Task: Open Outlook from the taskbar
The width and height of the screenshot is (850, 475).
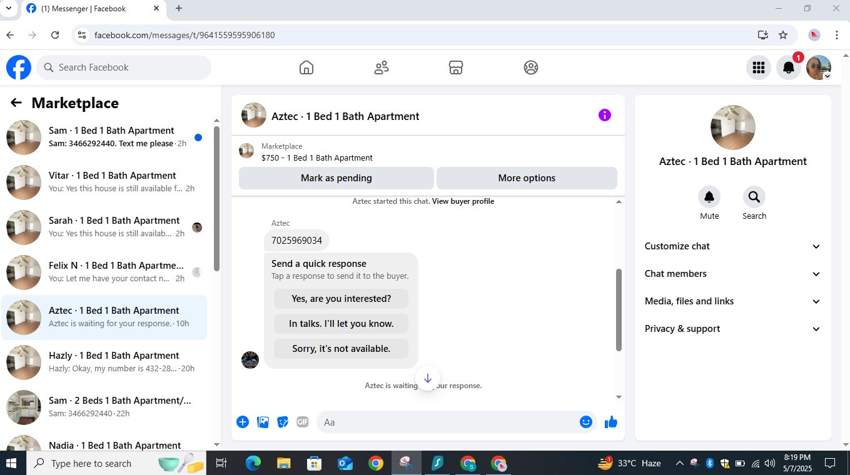Action: pyautogui.click(x=345, y=463)
